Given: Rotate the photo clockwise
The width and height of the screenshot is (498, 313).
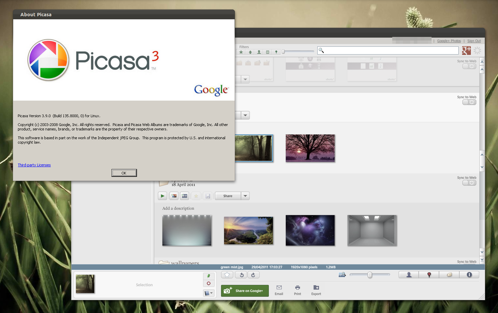Looking at the screenshot, I should pos(253,275).
